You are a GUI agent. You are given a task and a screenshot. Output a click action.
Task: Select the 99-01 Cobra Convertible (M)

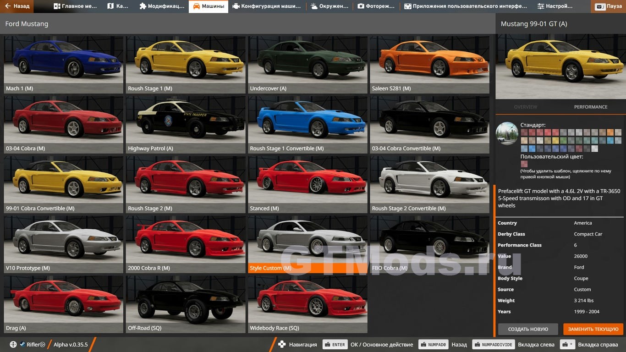click(64, 185)
